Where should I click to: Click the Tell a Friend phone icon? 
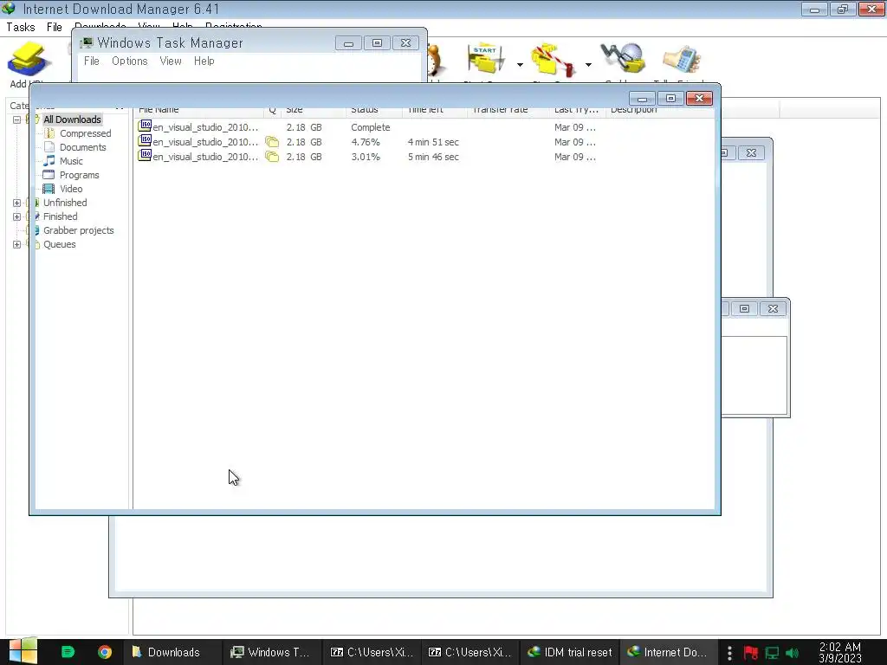click(683, 60)
